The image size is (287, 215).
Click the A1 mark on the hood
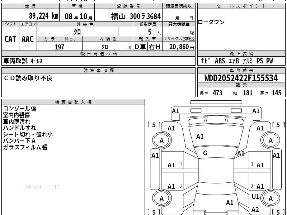[x=200, y=137]
